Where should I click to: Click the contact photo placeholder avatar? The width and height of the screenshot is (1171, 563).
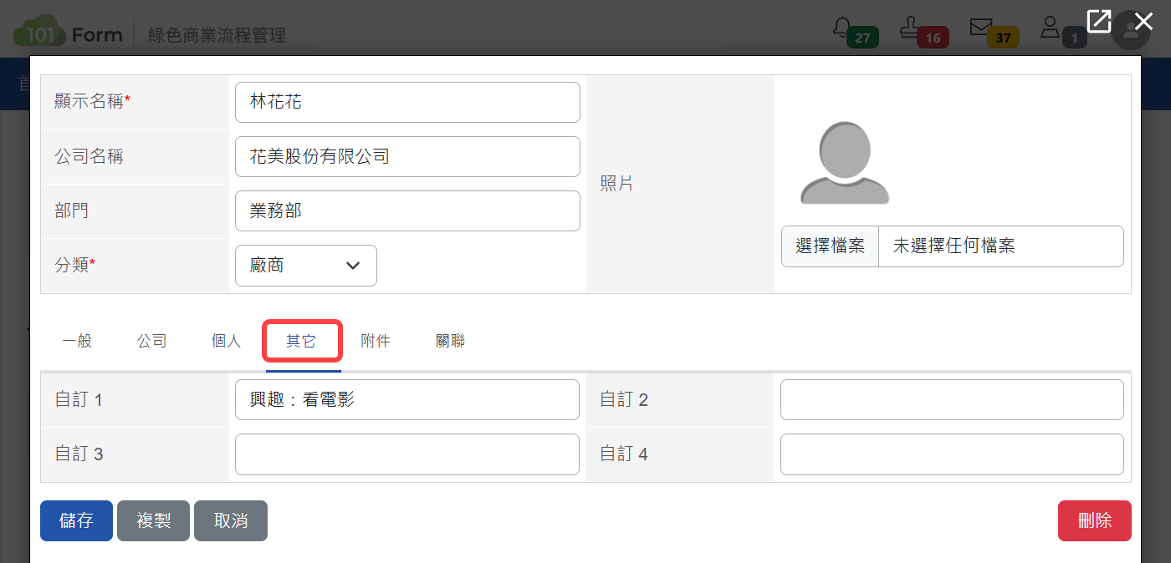coord(845,163)
